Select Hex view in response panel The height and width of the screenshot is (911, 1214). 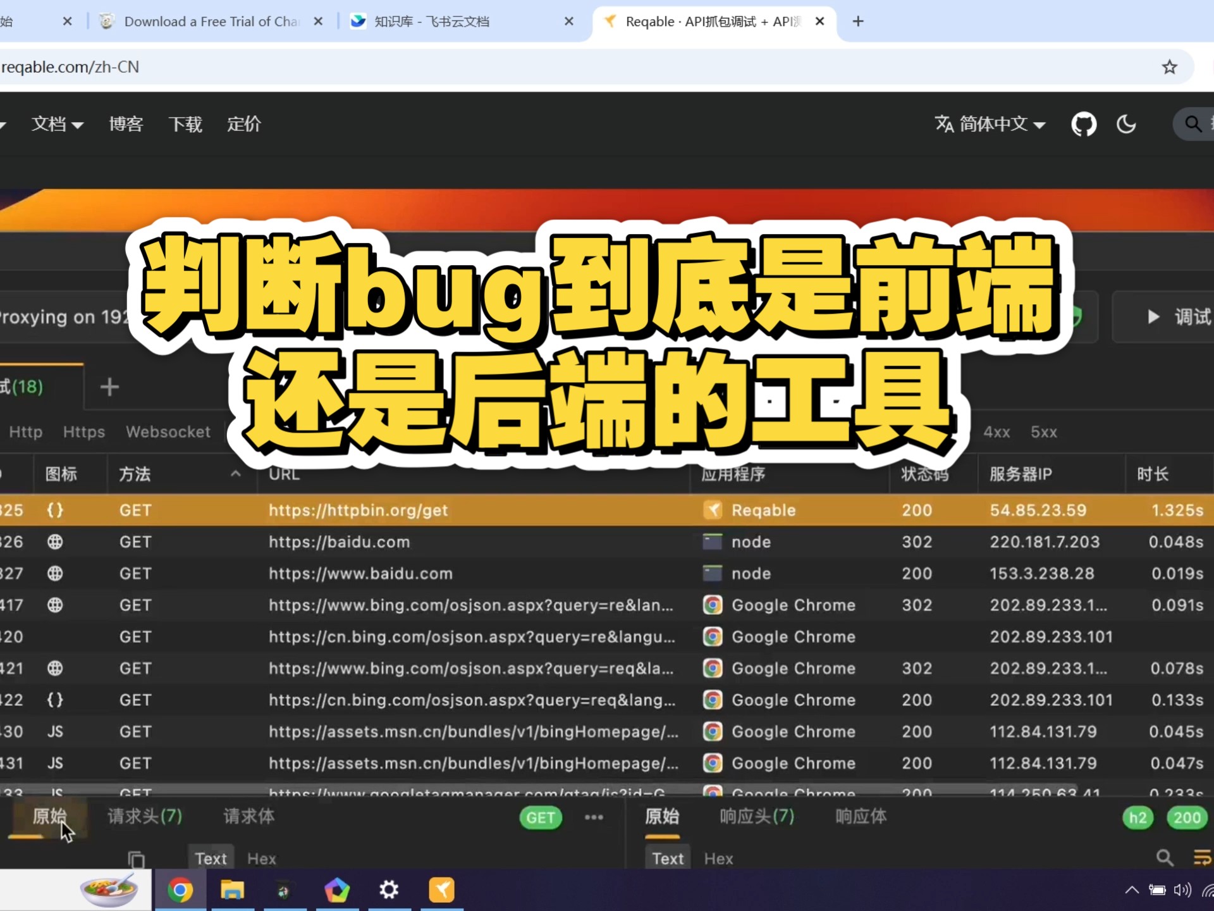click(718, 859)
